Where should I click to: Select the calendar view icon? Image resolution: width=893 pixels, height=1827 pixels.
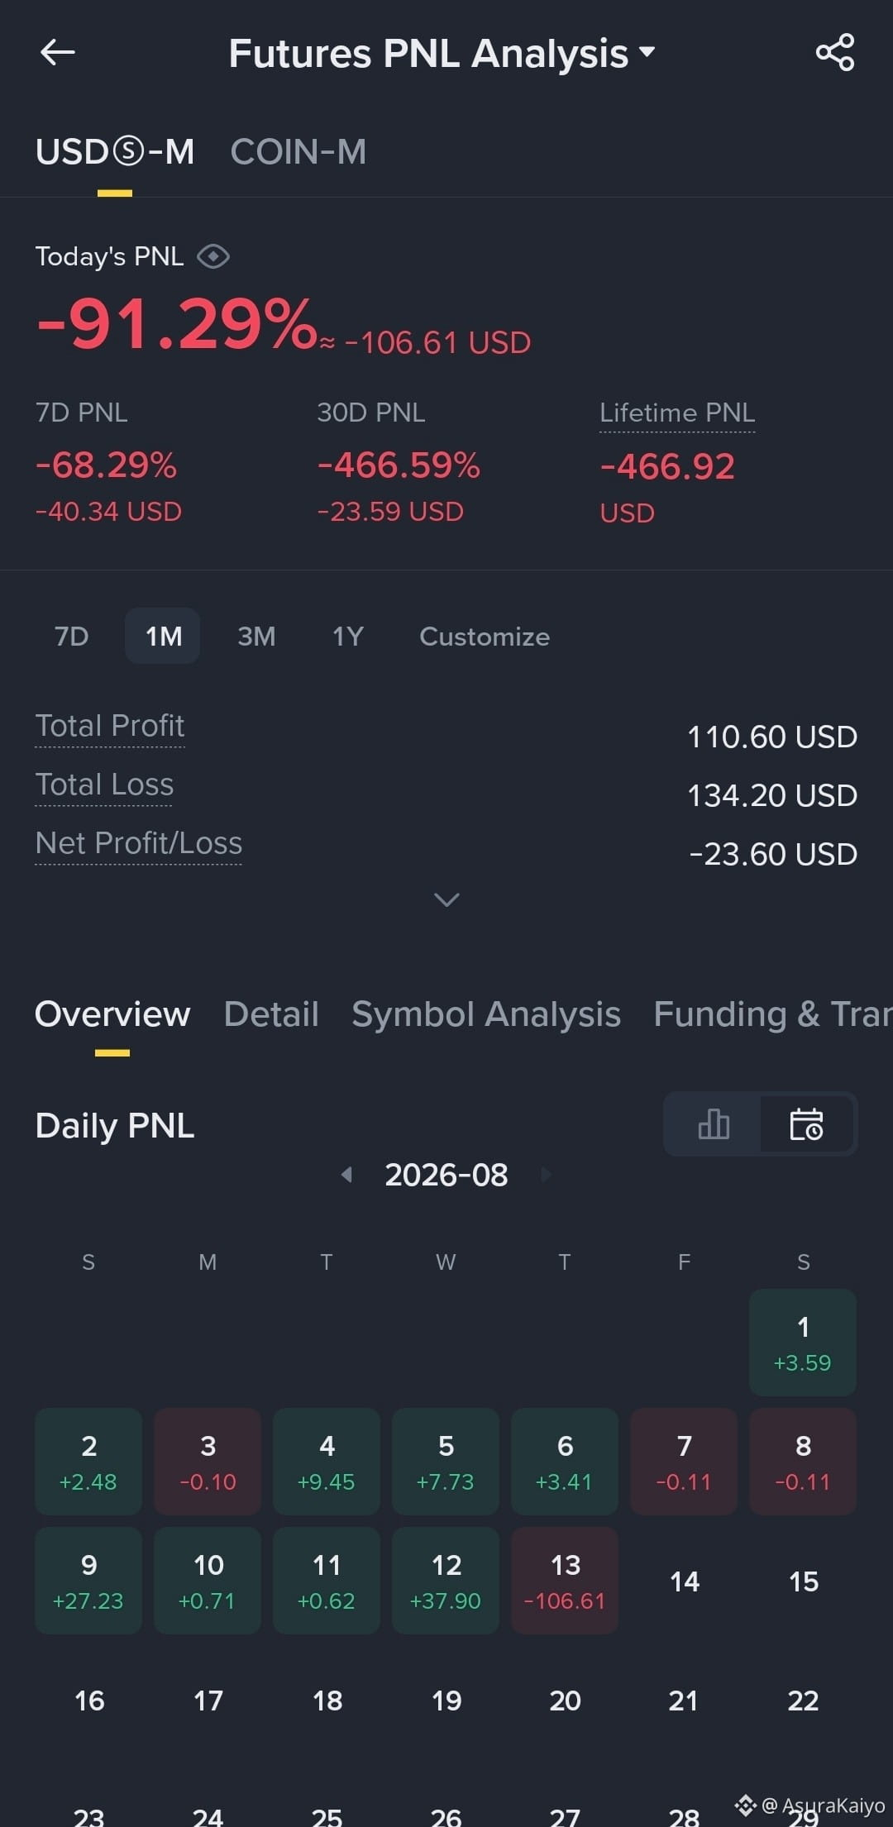[807, 1124]
